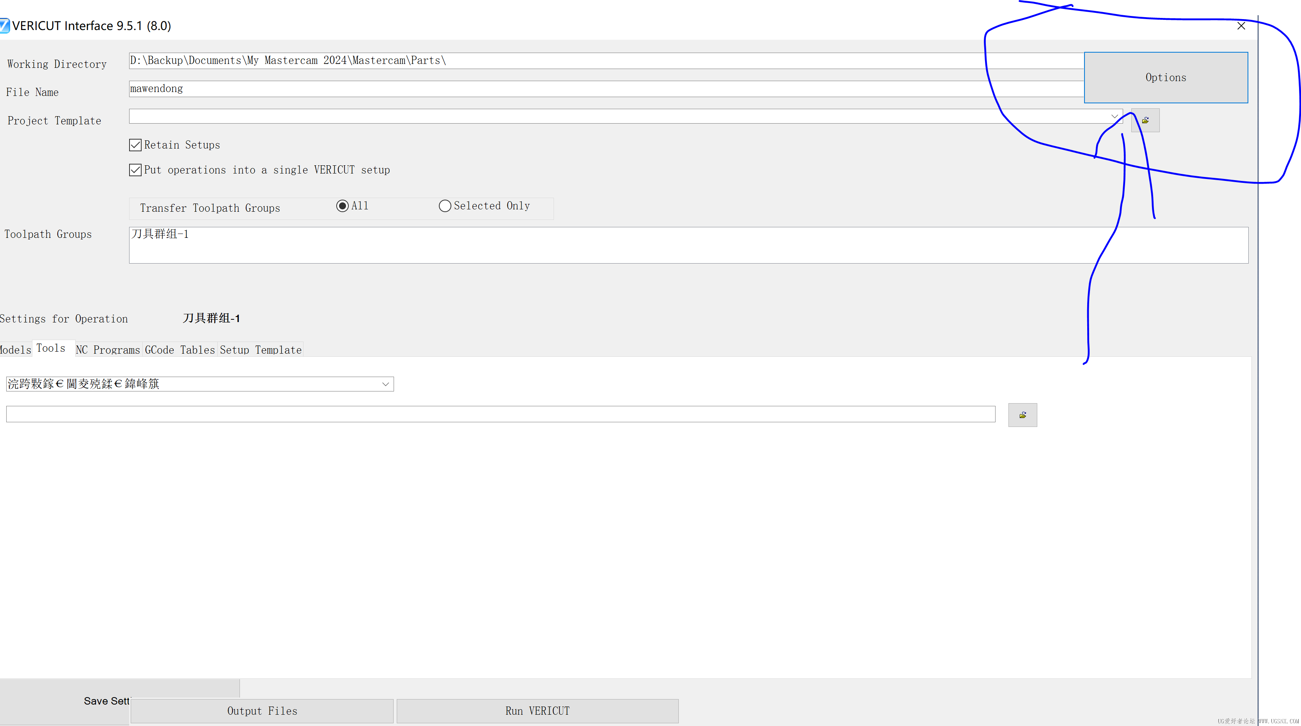Expand the Project Template dropdown
Screen dimensions: 1301x726
(x=1114, y=116)
